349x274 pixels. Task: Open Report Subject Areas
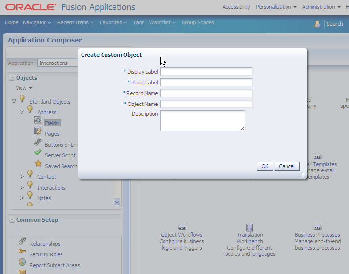point(55,265)
